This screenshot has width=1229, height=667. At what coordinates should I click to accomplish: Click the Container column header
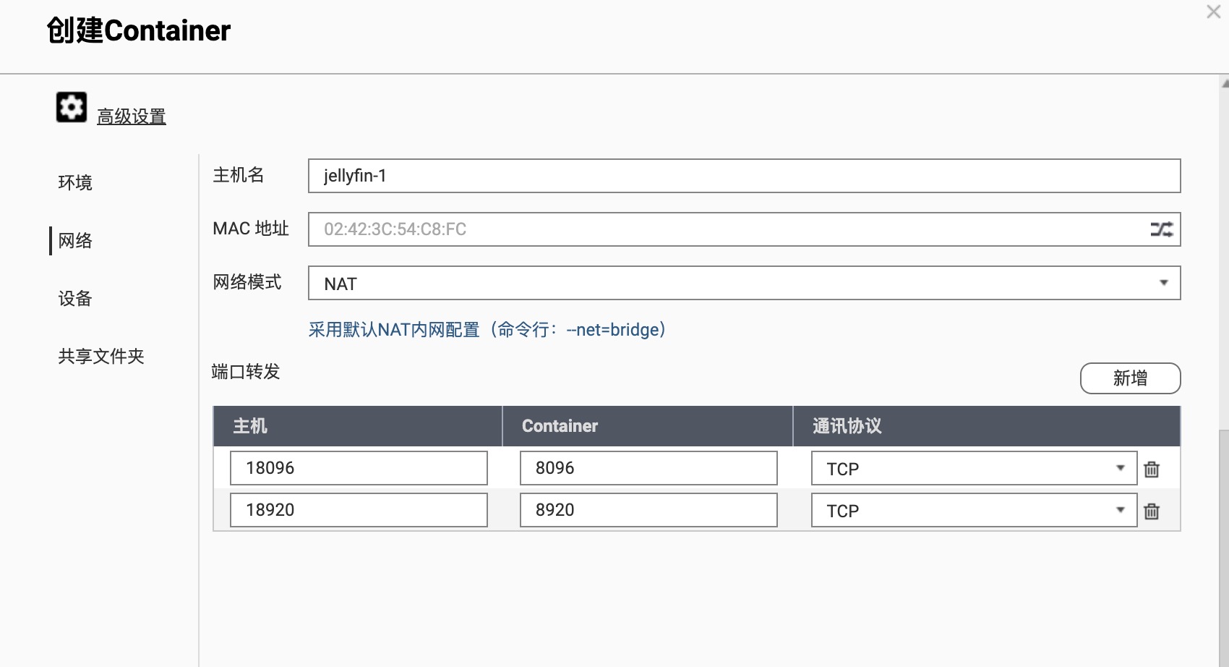click(x=648, y=426)
